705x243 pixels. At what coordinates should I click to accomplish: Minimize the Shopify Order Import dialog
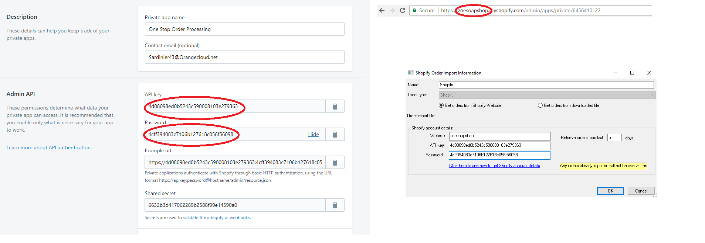[x=616, y=73]
